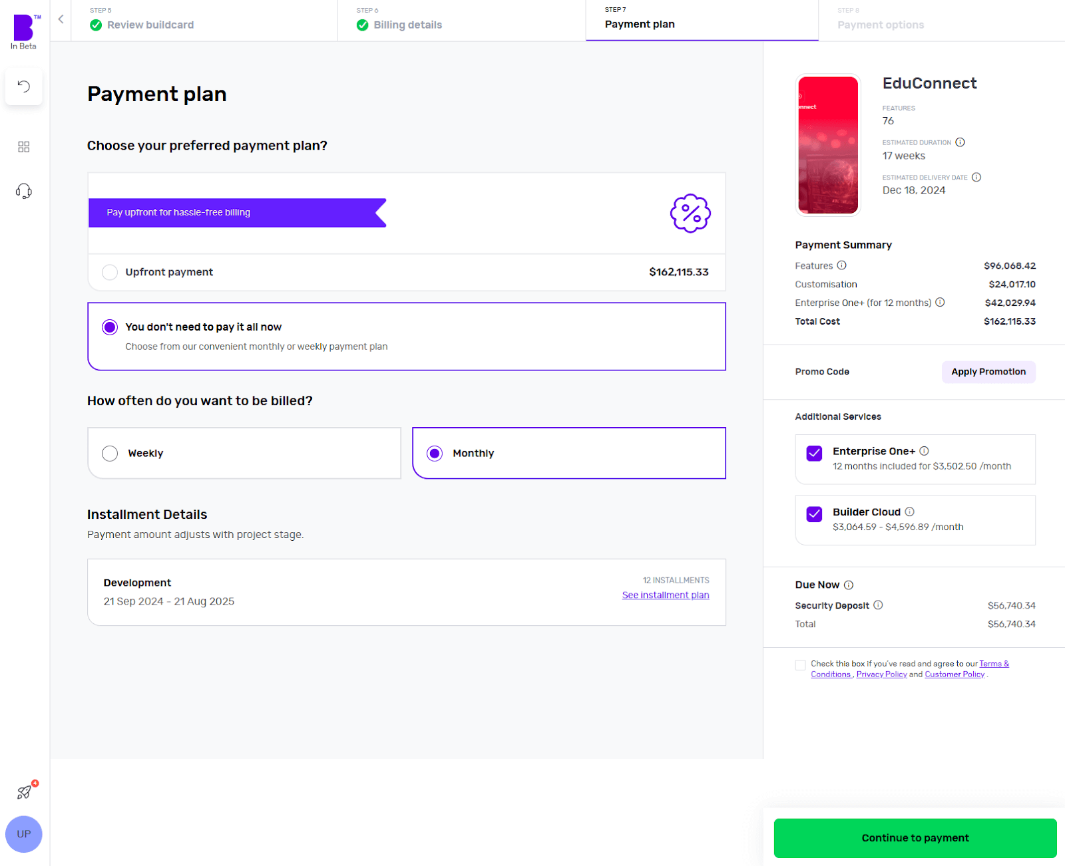
Task: Click green check icon on Review buildcard step
Action: tap(96, 25)
